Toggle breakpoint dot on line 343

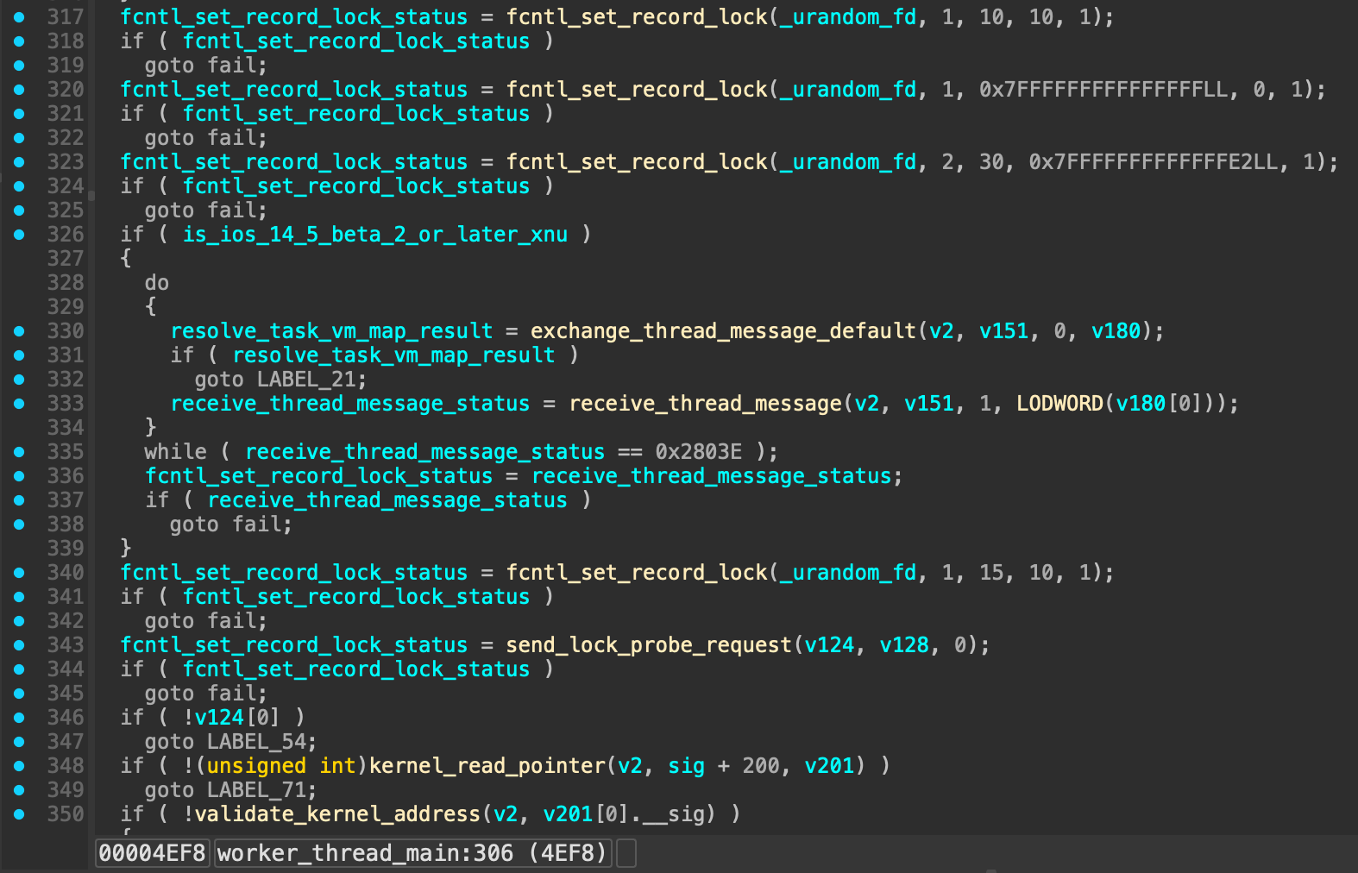pos(19,645)
